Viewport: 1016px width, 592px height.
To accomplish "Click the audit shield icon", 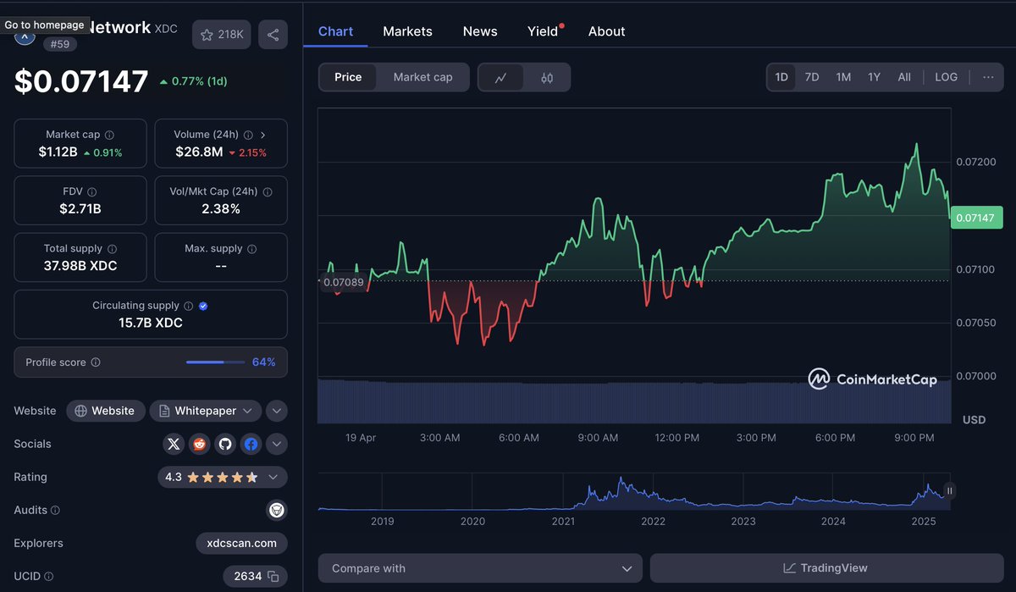I will 276,510.
